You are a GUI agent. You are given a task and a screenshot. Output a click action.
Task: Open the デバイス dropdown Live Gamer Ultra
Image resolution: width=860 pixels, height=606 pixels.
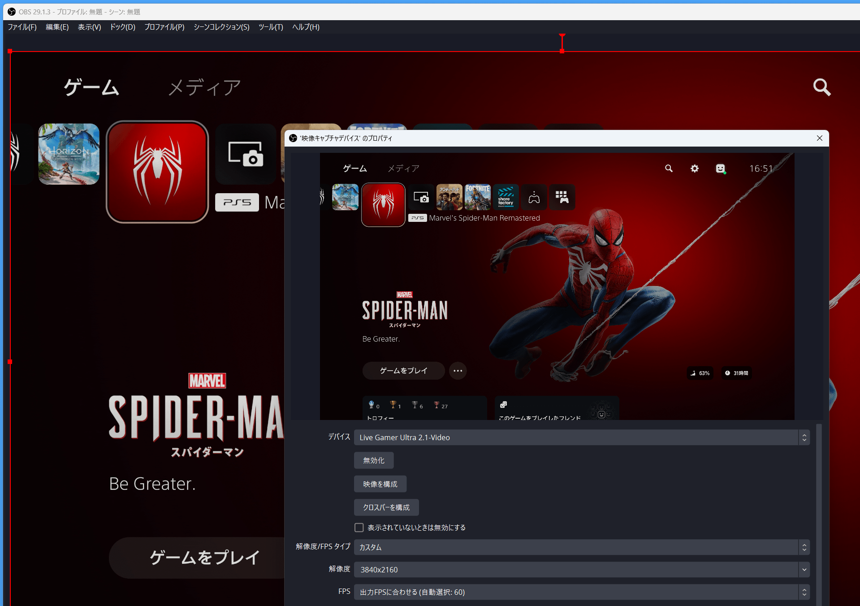582,437
